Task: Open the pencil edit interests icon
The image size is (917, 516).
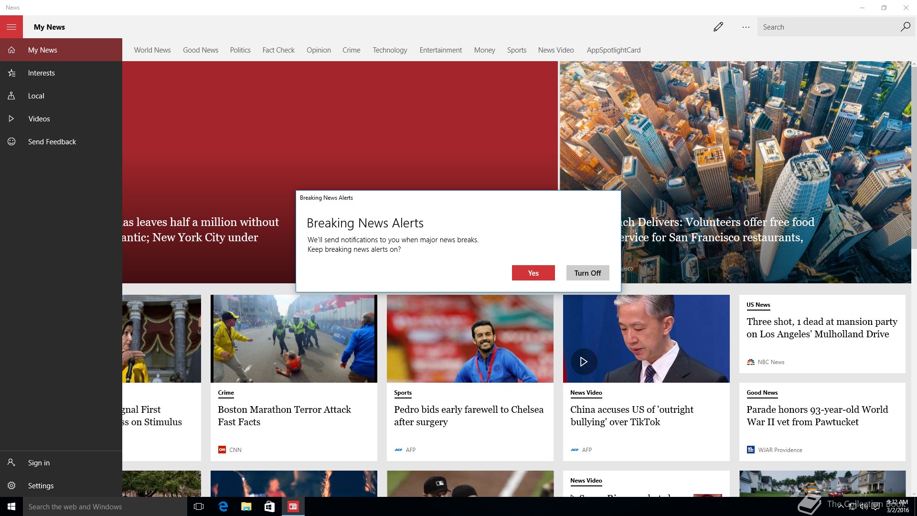Action: coord(718,27)
